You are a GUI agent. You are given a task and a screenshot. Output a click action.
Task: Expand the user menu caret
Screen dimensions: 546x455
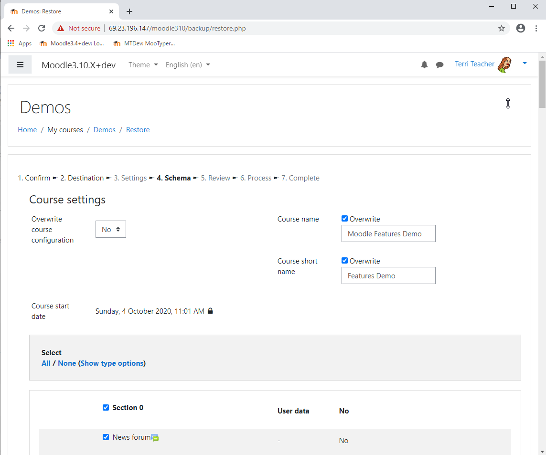(525, 63)
